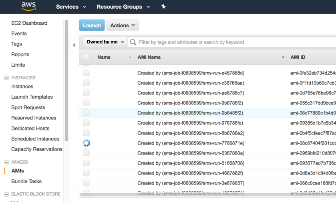Open Capacity Reservations in the sidebar

pyautogui.click(x=37, y=149)
